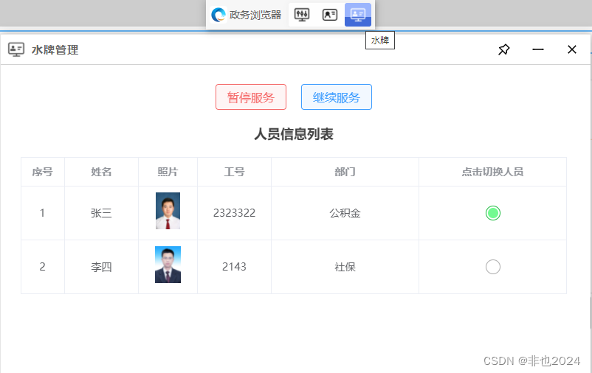Pin the 水牌管理 window
Screen dimensions: 592x373
(503, 49)
